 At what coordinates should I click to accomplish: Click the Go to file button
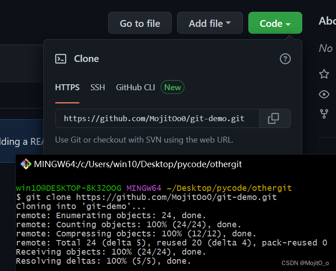point(140,23)
